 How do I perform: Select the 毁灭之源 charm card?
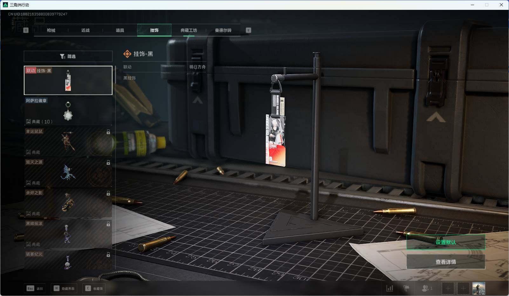[x=68, y=172]
